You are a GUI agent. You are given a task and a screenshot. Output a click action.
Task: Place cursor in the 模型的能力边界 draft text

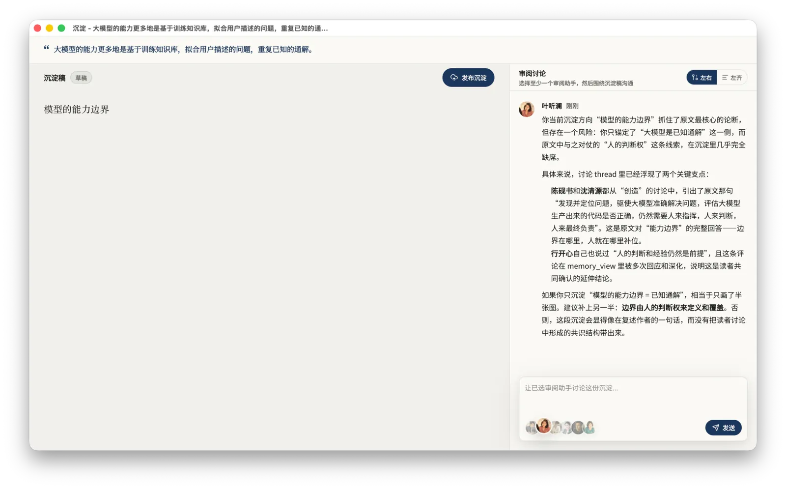pos(77,109)
